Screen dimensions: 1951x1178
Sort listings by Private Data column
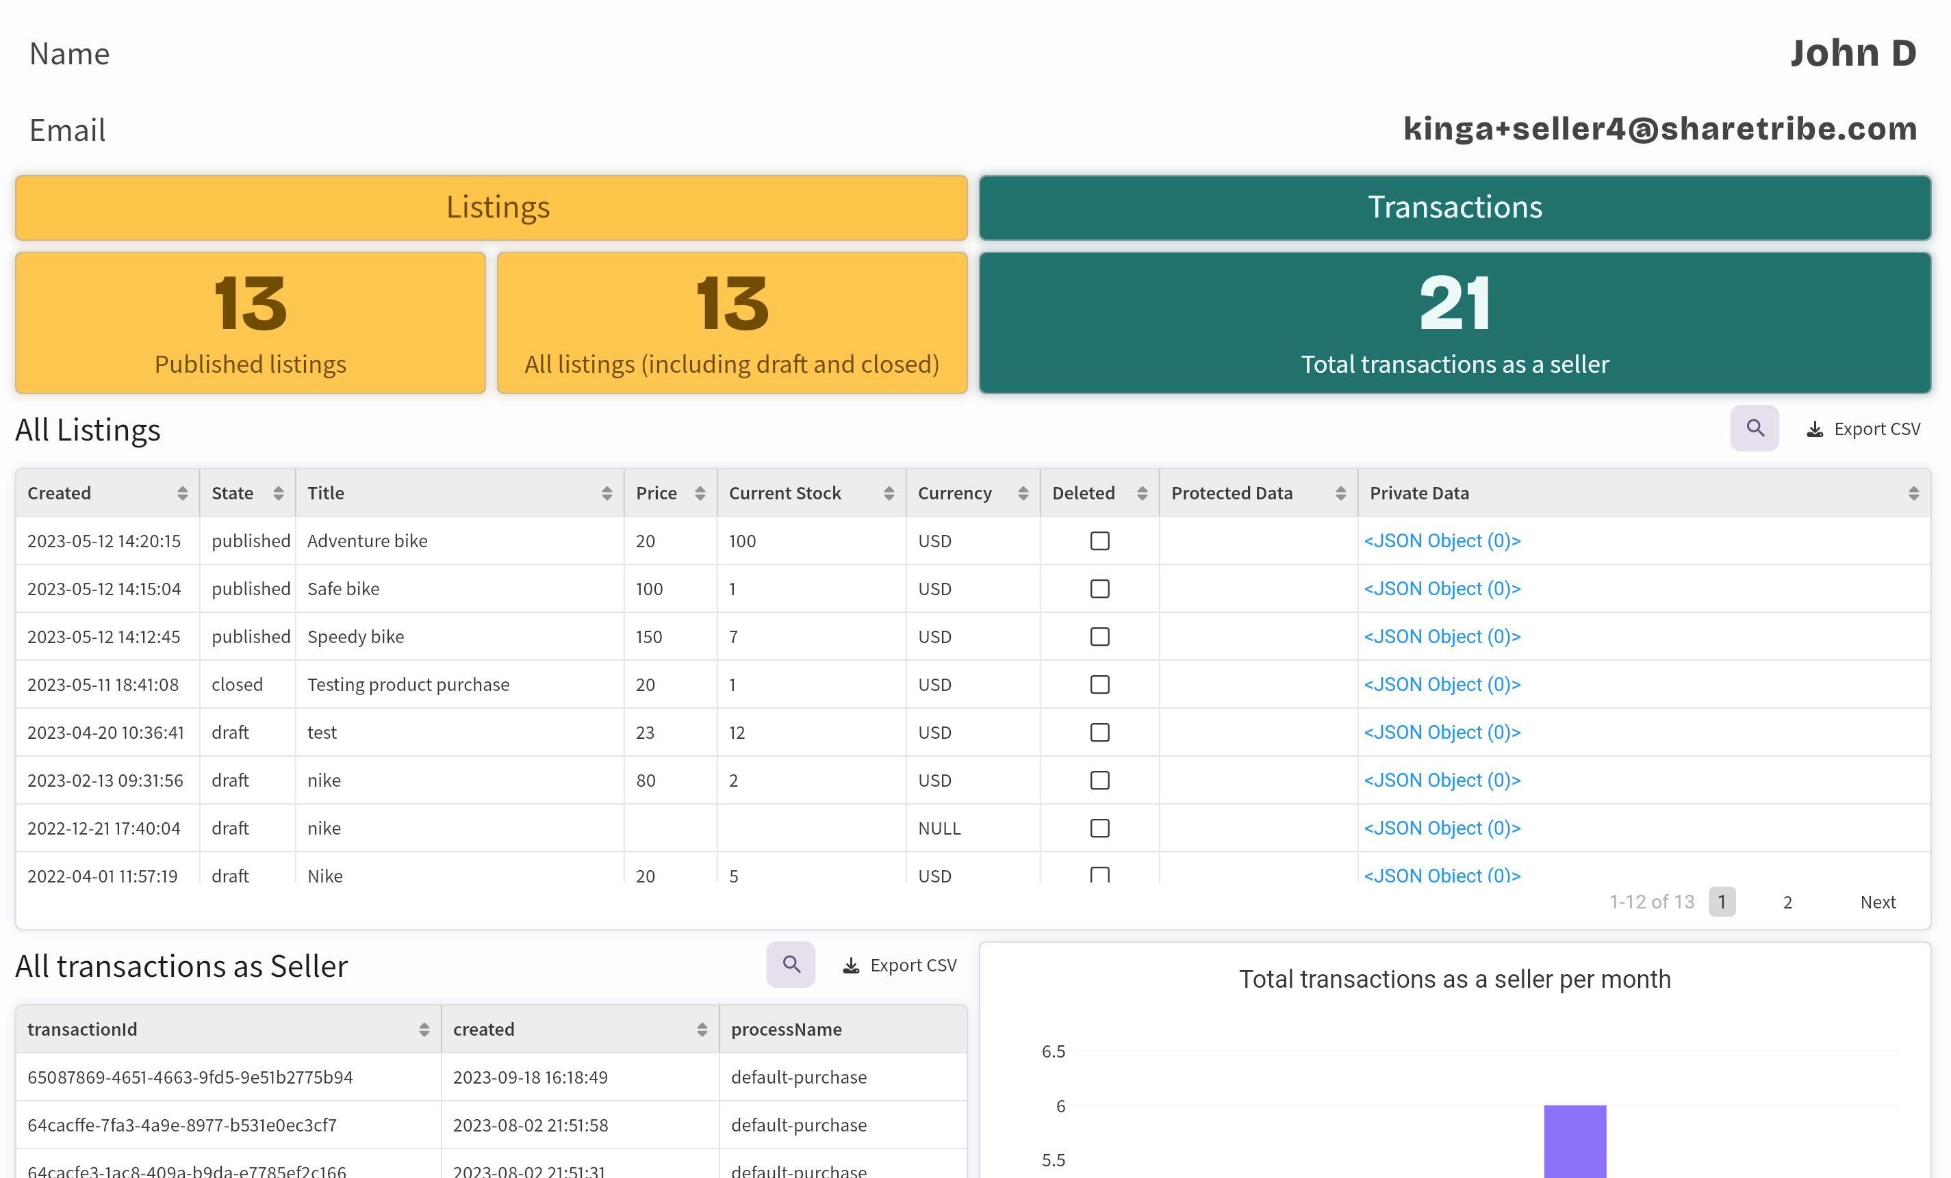click(x=1914, y=493)
